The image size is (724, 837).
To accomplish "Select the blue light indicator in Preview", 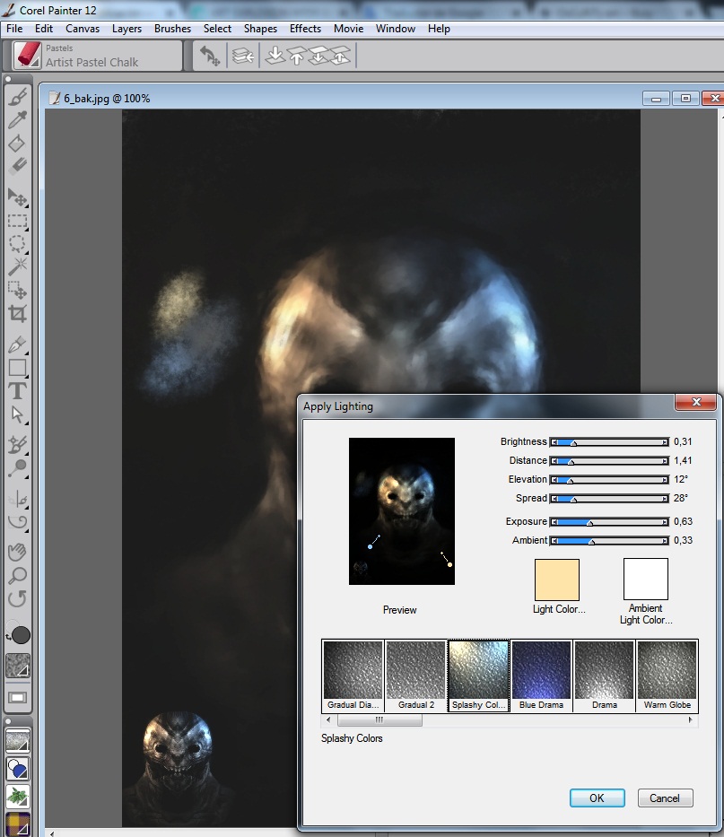I will tap(370, 546).
